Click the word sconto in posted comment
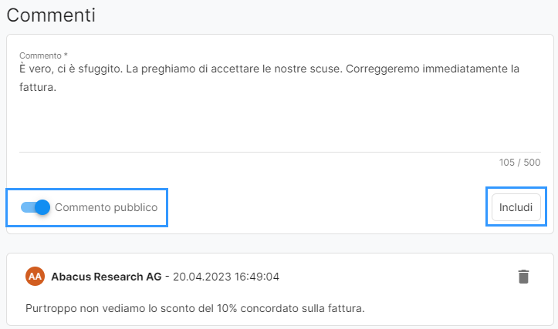This screenshot has width=558, height=329. click(x=178, y=308)
